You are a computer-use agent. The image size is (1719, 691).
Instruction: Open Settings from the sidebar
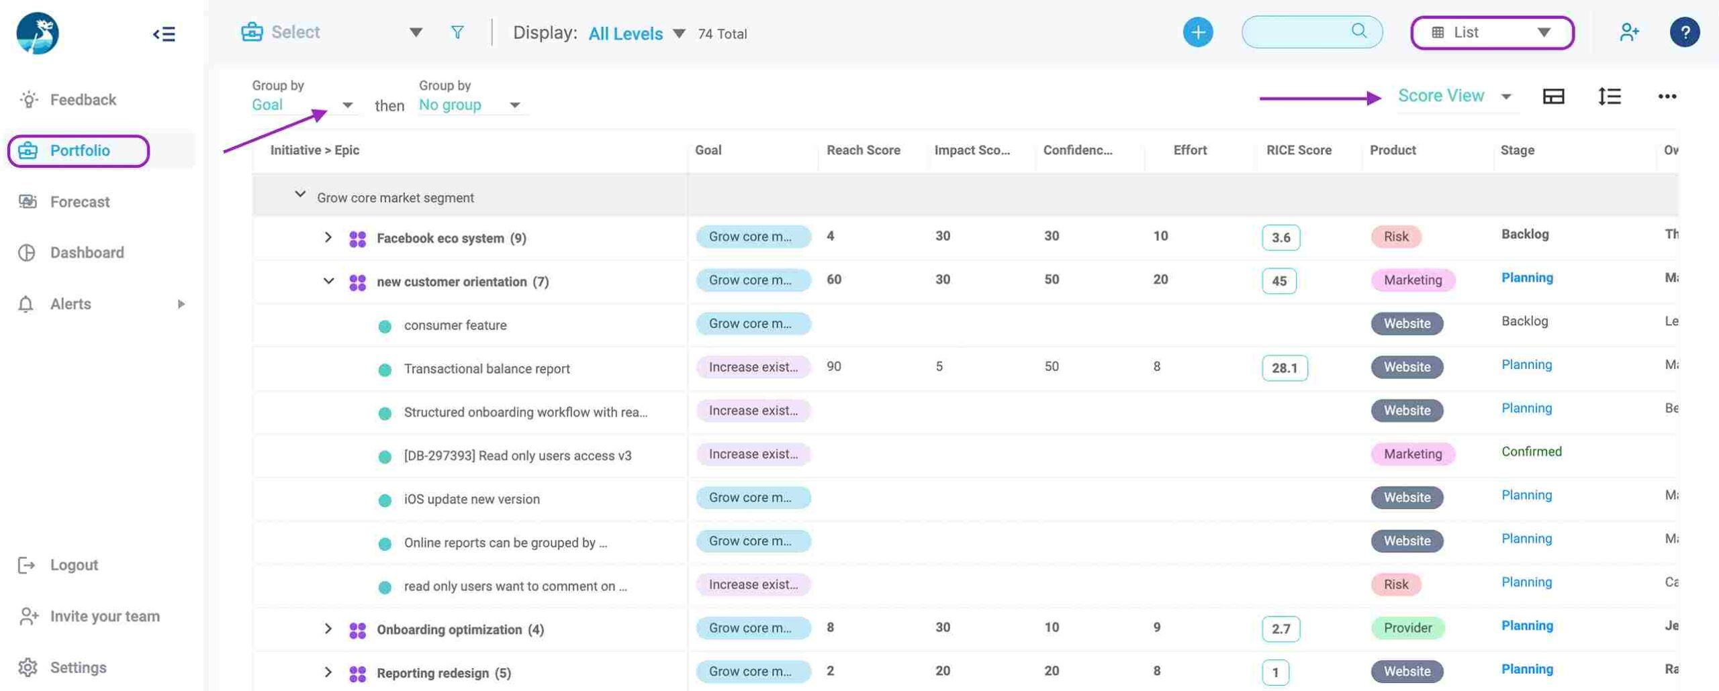[78, 668]
